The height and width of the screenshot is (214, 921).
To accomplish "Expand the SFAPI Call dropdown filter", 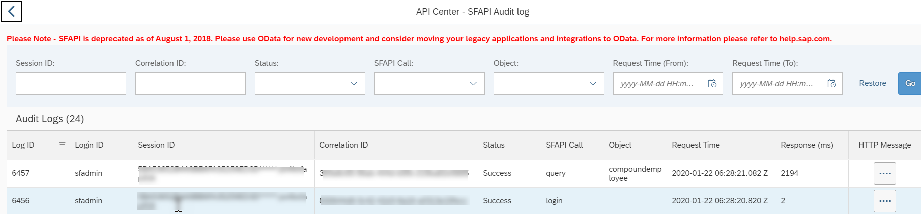I will coord(473,84).
